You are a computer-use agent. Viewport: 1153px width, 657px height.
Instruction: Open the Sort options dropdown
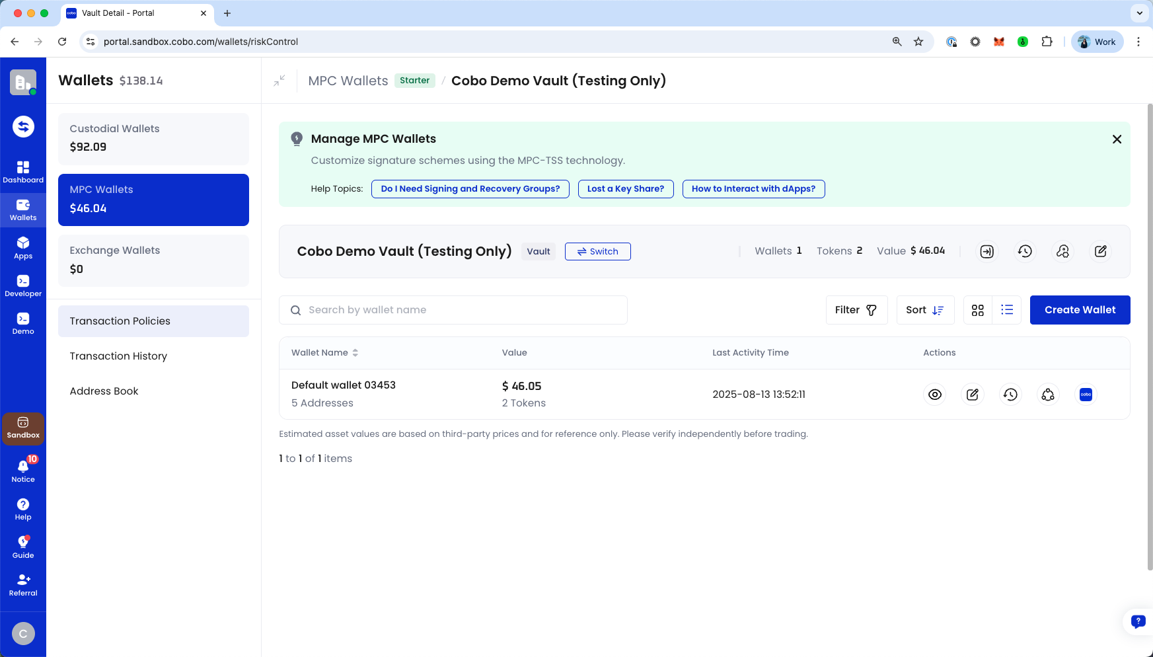coord(925,310)
